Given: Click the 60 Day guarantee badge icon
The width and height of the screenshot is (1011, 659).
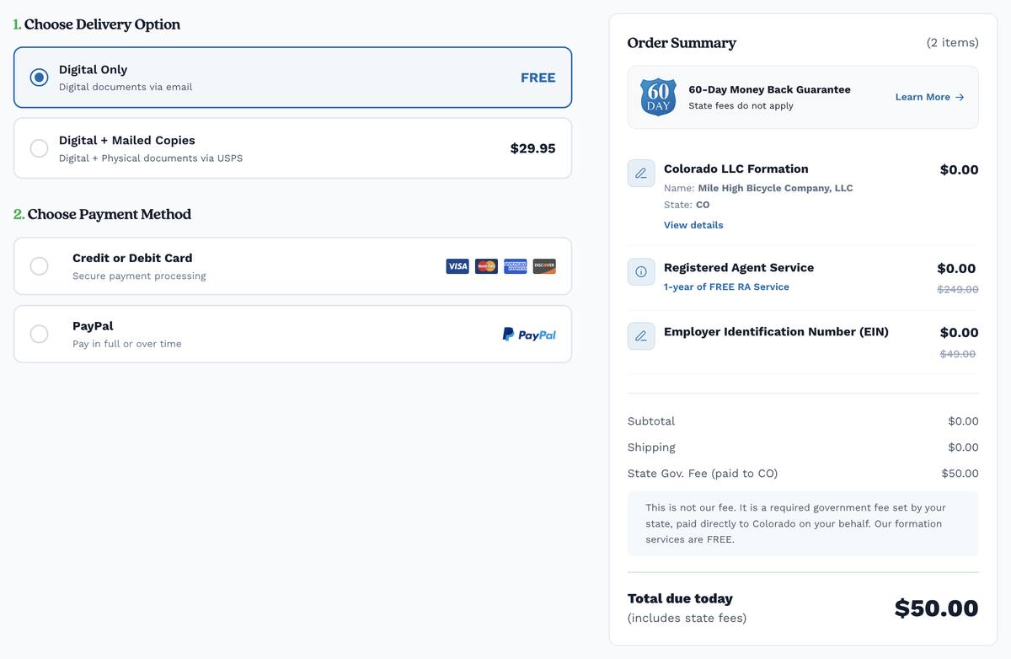Looking at the screenshot, I should (658, 97).
